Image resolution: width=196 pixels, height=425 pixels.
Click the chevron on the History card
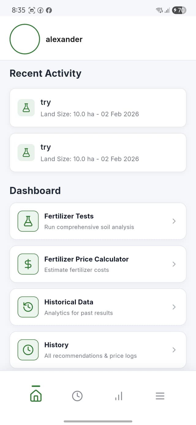tap(174, 350)
